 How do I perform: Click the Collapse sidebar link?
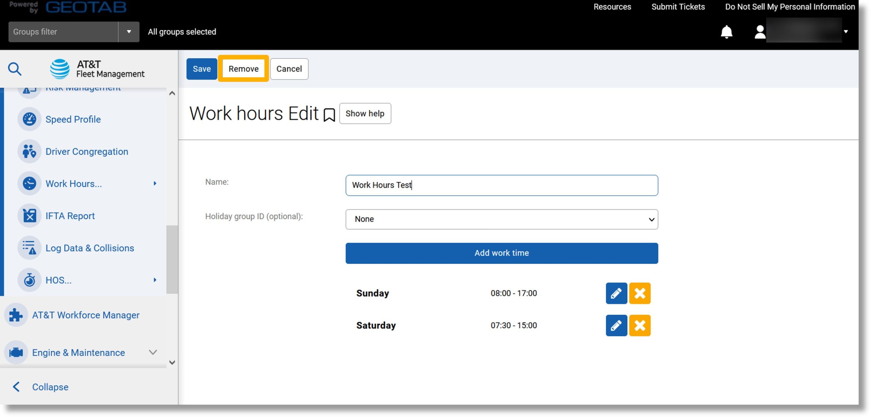(x=49, y=387)
